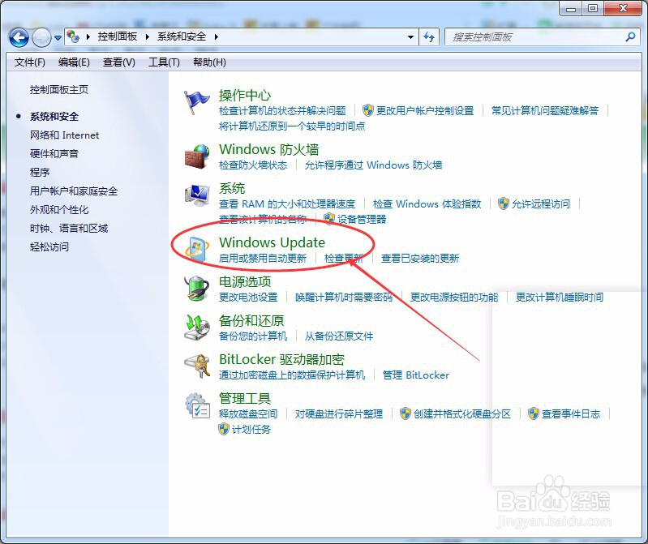Click the Administrative Tools gear icon
The height and width of the screenshot is (544, 648).
[198, 405]
